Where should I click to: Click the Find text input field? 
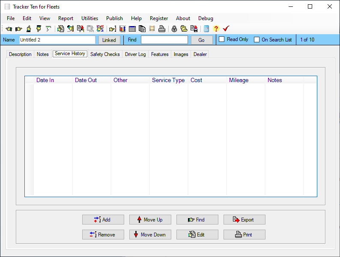164,40
